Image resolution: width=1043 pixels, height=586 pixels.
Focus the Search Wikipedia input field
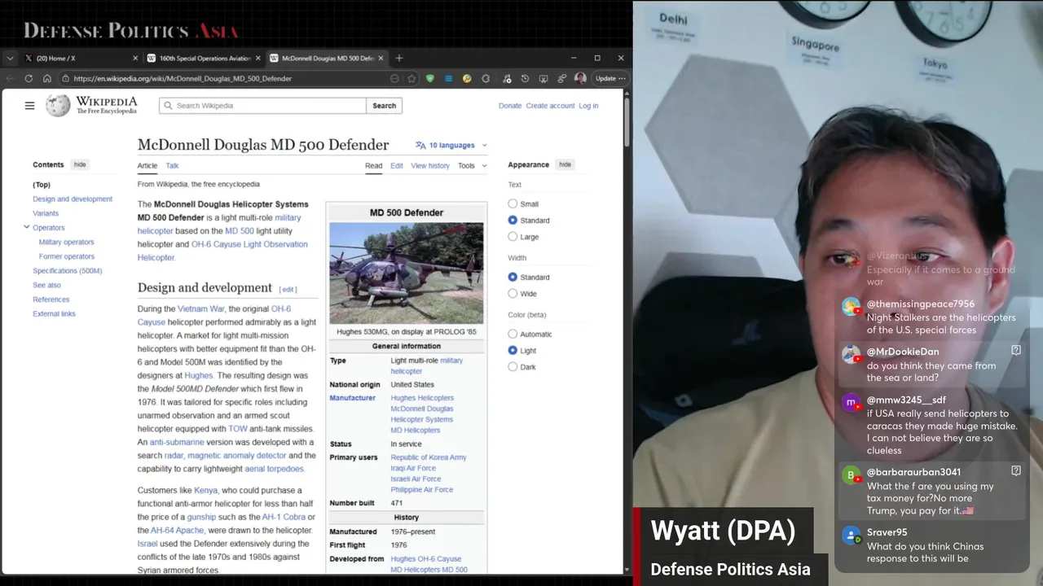[262, 106]
